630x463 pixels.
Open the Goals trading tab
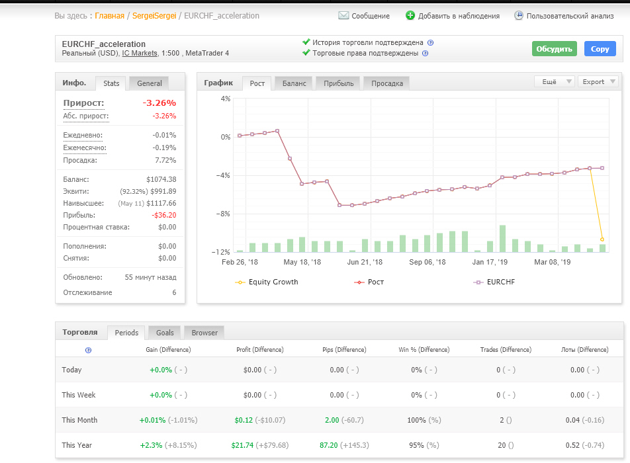165,333
